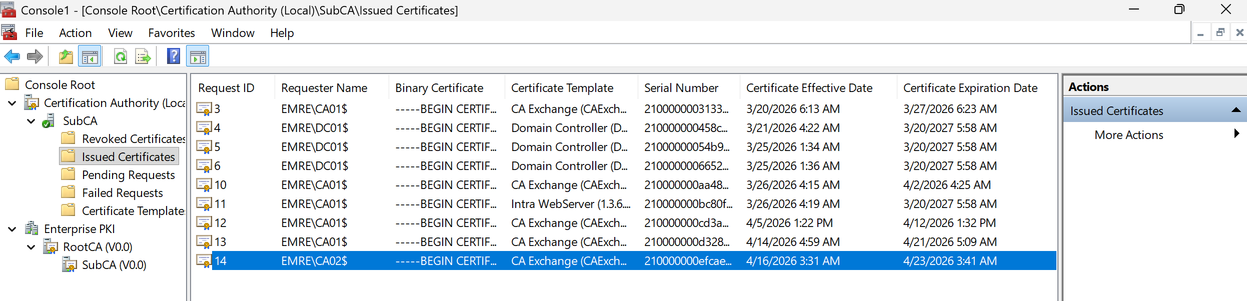The height and width of the screenshot is (301, 1247).
Task: Click the Forward arrow toolbar icon
Action: [x=35, y=56]
